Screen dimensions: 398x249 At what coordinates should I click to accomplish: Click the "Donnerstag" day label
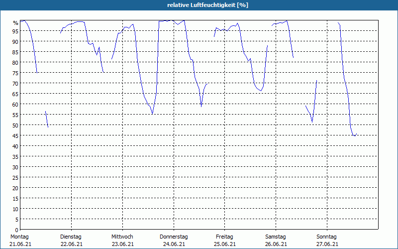click(x=174, y=237)
